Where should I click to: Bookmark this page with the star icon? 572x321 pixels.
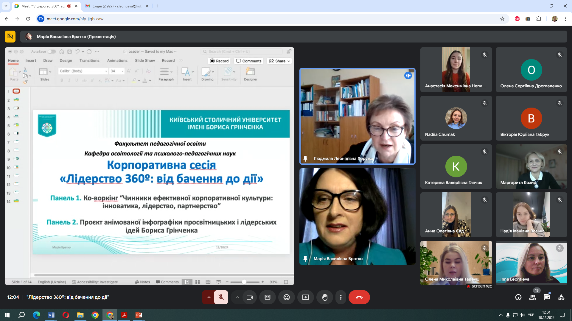pos(502,19)
